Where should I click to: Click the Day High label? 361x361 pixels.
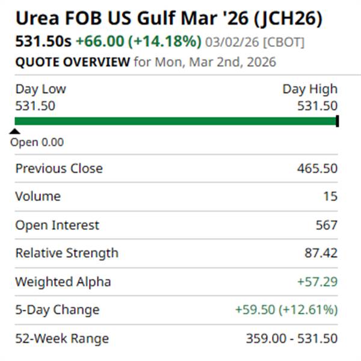pos(310,89)
